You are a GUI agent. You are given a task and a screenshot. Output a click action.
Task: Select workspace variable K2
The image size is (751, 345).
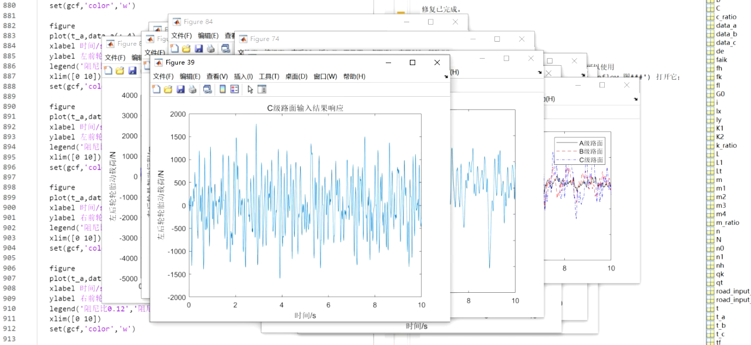point(716,137)
